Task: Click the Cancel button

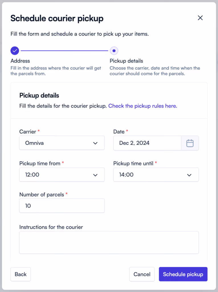Action: (x=142, y=274)
